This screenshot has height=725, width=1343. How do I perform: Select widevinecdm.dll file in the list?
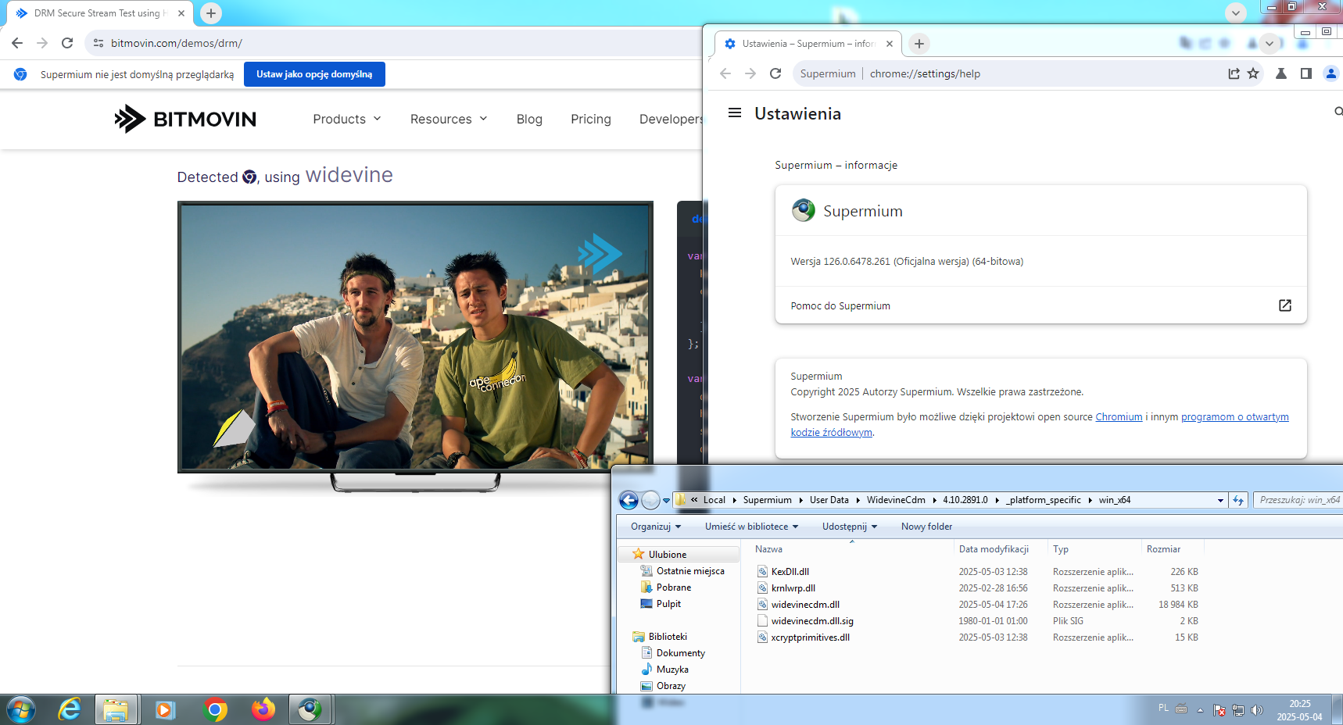point(804,605)
